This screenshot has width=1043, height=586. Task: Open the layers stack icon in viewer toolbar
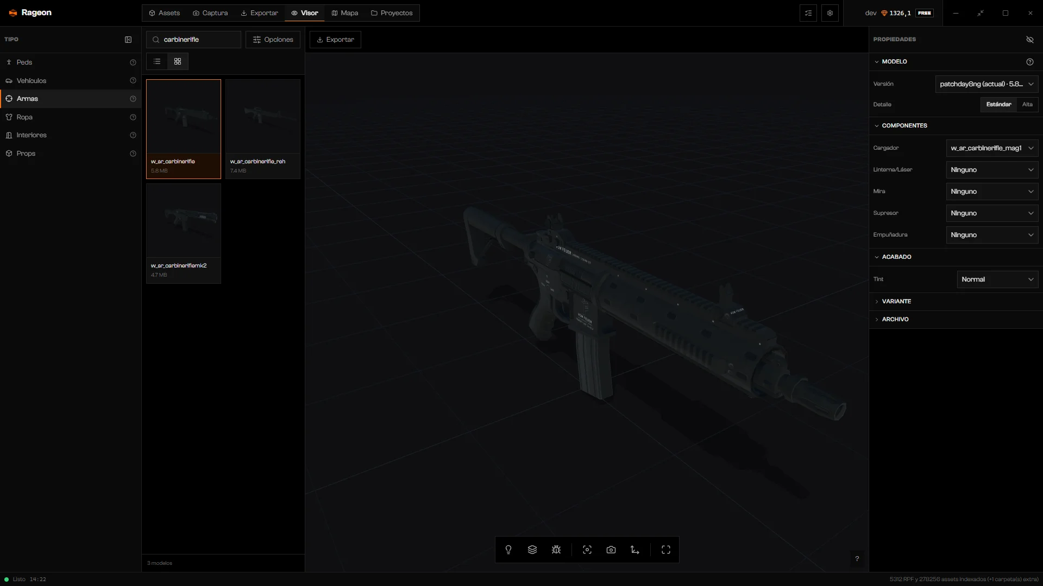point(532,550)
